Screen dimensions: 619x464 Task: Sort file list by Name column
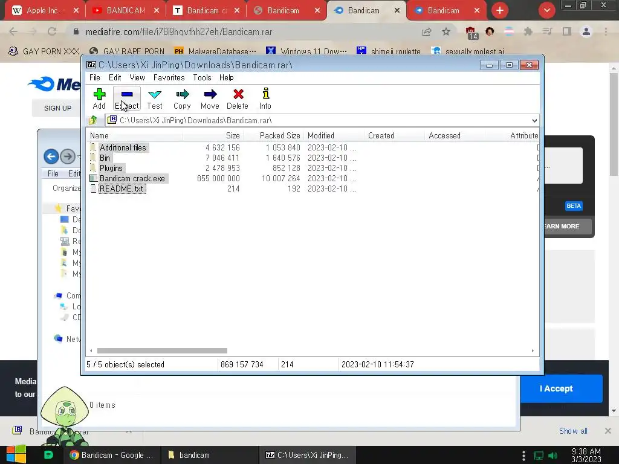tap(134, 136)
